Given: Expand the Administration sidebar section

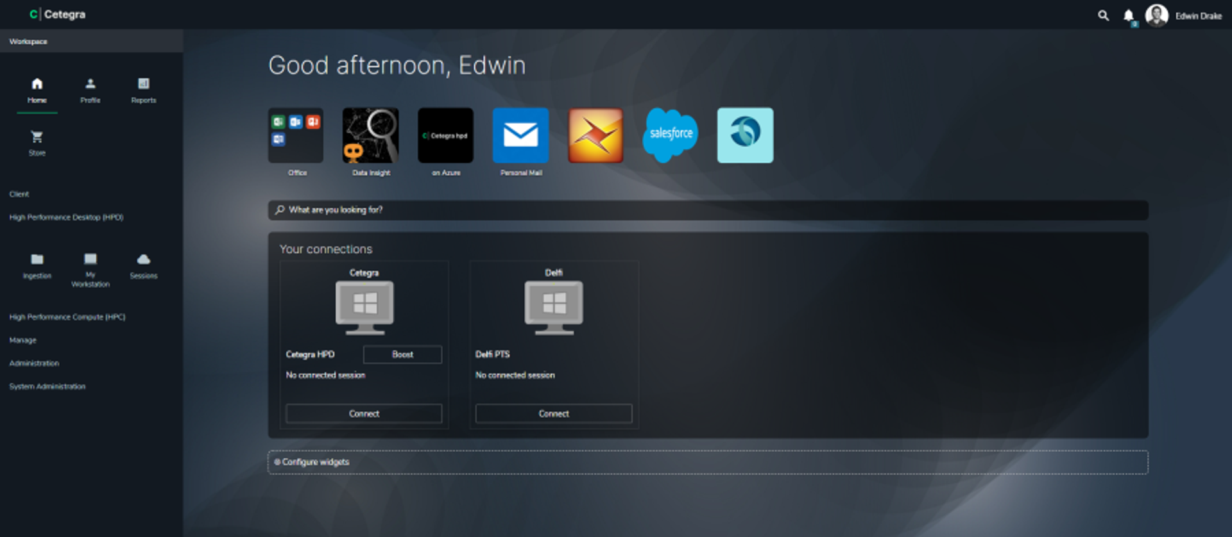Looking at the screenshot, I should (x=34, y=363).
